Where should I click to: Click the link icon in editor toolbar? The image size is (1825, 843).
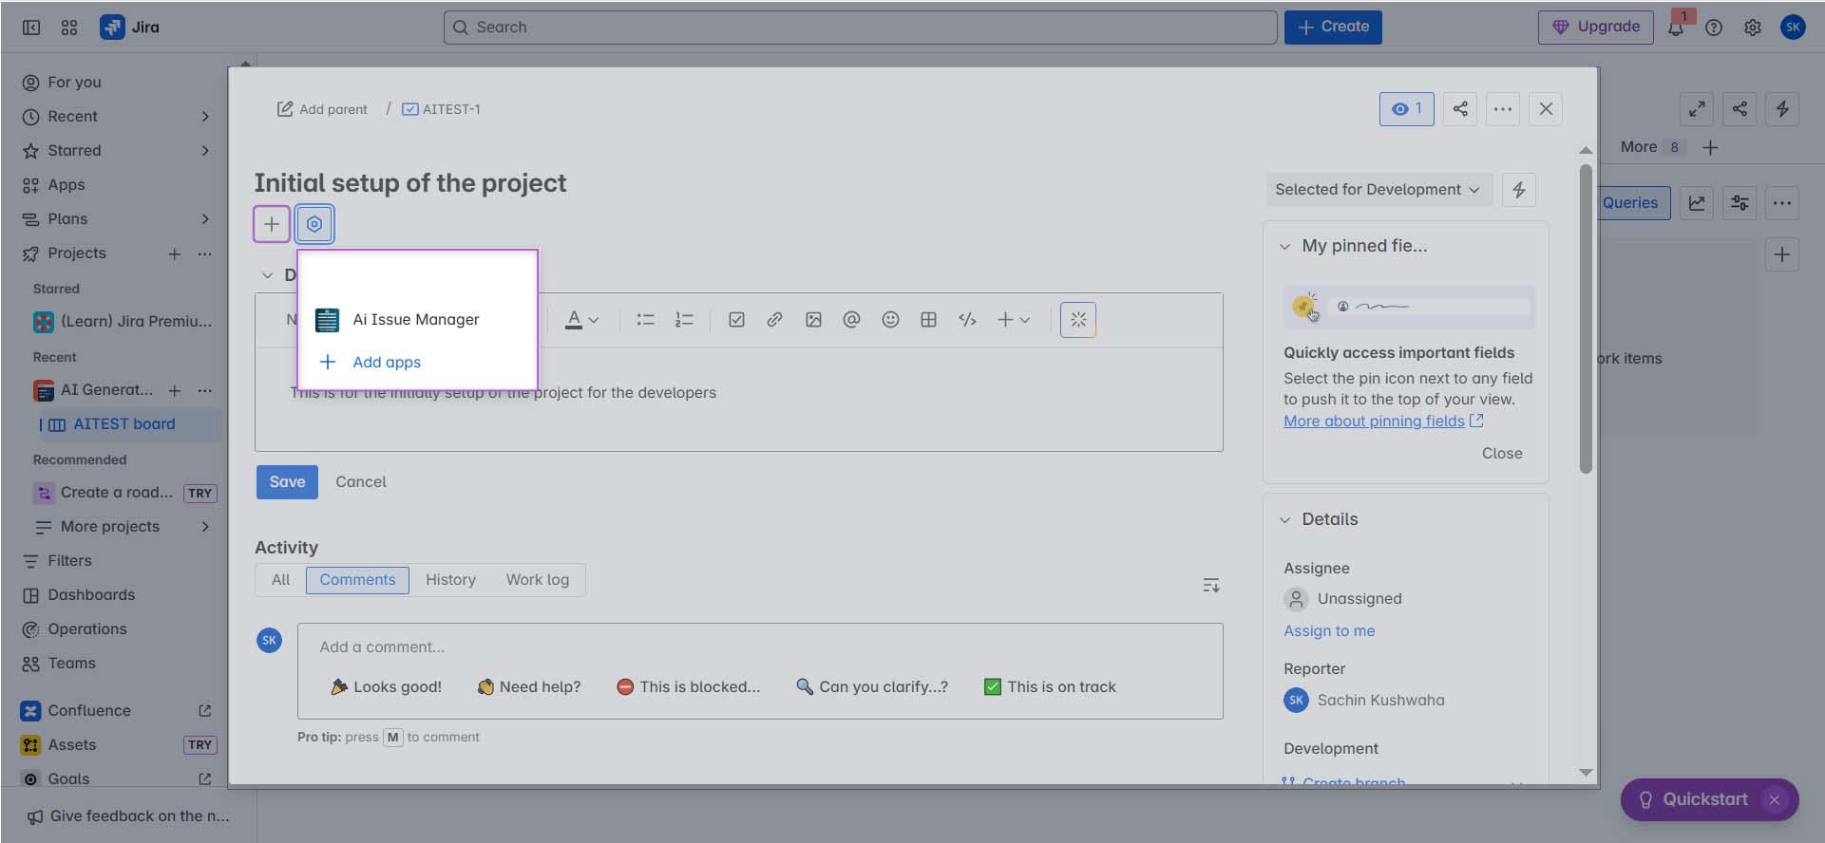pos(774,320)
